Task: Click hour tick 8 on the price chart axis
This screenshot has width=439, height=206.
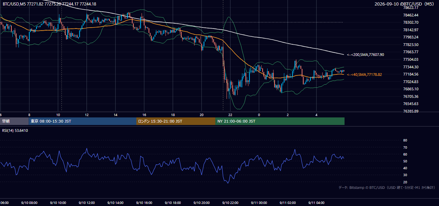Action: (x=29, y=115)
